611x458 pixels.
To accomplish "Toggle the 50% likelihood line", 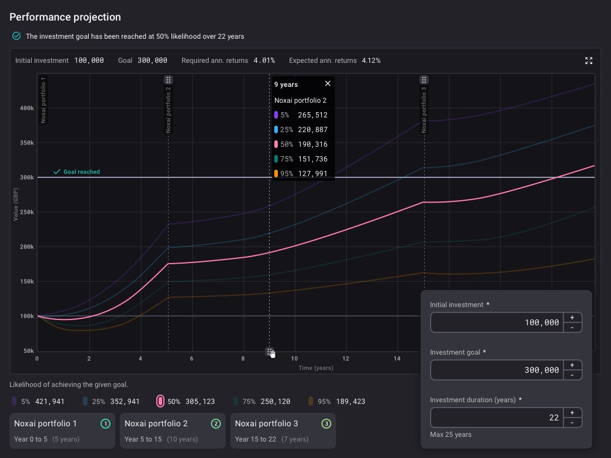I will click(185, 402).
